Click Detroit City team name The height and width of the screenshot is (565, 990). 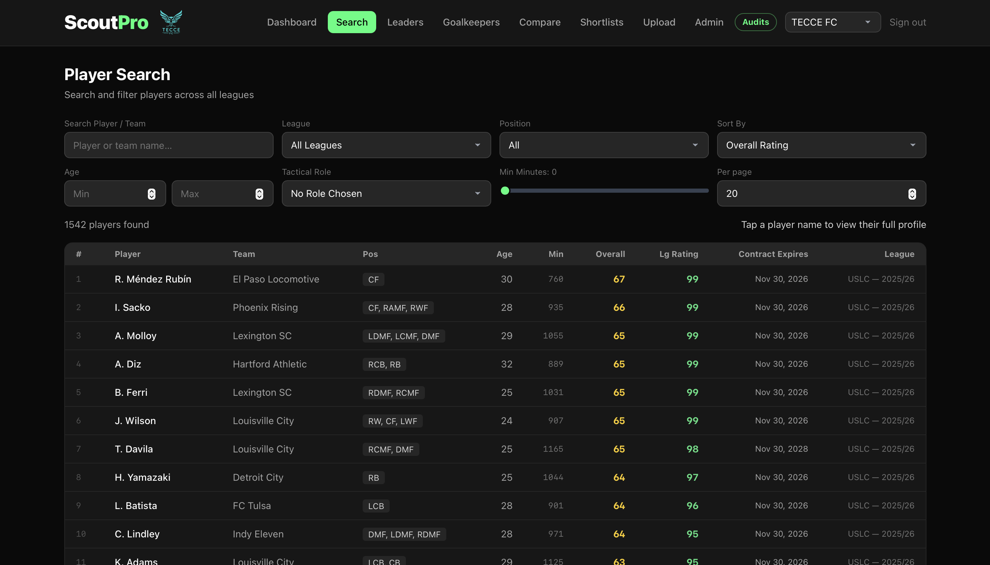(258, 477)
